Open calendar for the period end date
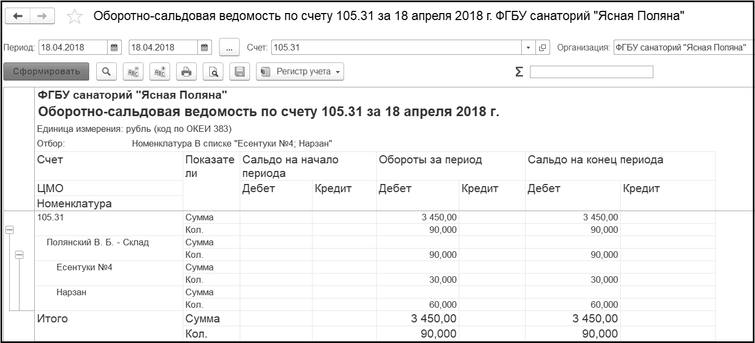Screen dimensions: 755x343 (x=204, y=48)
